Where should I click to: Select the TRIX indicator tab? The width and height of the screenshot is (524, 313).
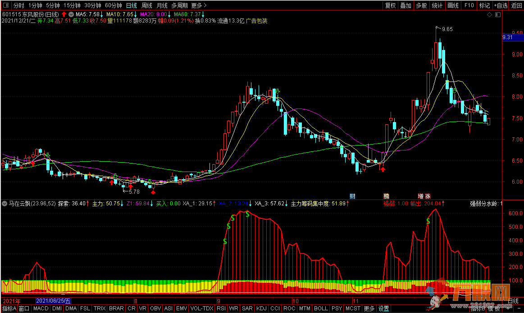100,308
